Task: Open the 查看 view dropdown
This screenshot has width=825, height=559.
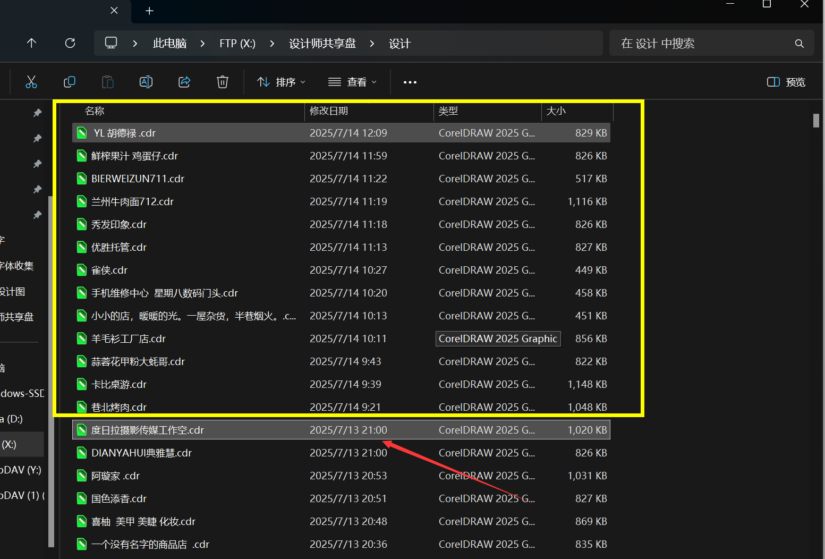Action: [x=352, y=82]
